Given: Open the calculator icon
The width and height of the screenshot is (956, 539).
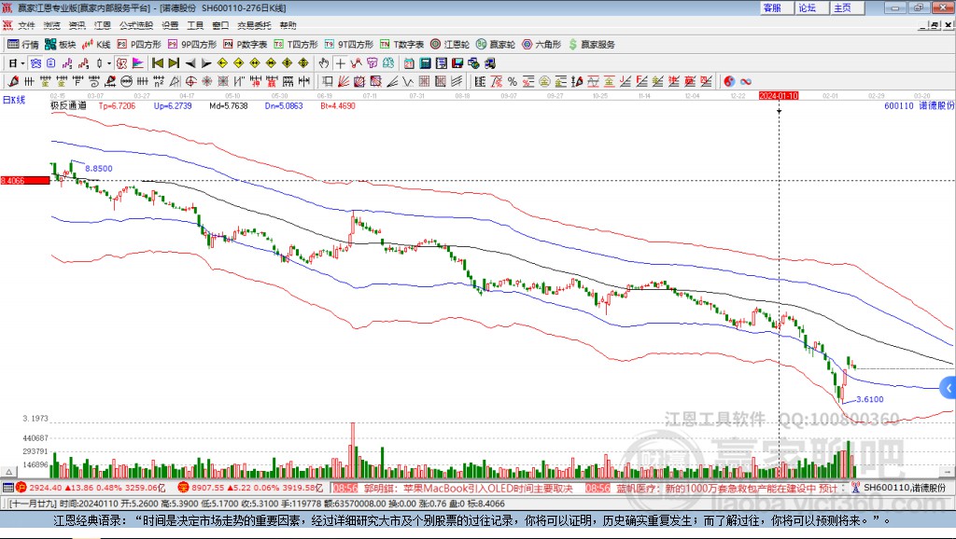Looking at the screenshot, I should pyautogui.click(x=426, y=63).
